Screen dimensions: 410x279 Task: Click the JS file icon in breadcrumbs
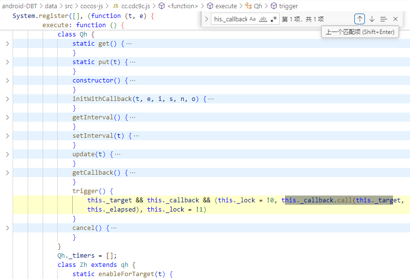pyautogui.click(x=115, y=6)
